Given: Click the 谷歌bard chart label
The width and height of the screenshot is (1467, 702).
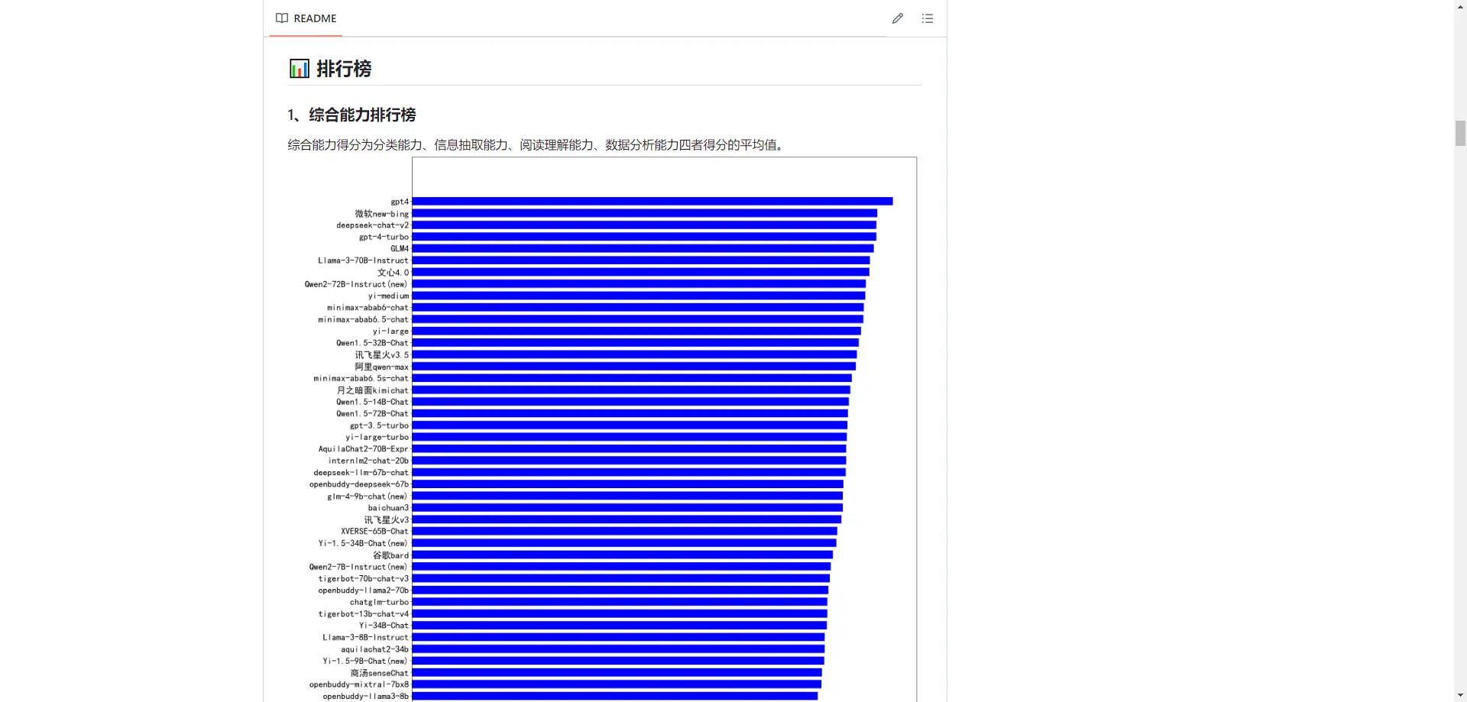Looking at the screenshot, I should pos(390,555).
